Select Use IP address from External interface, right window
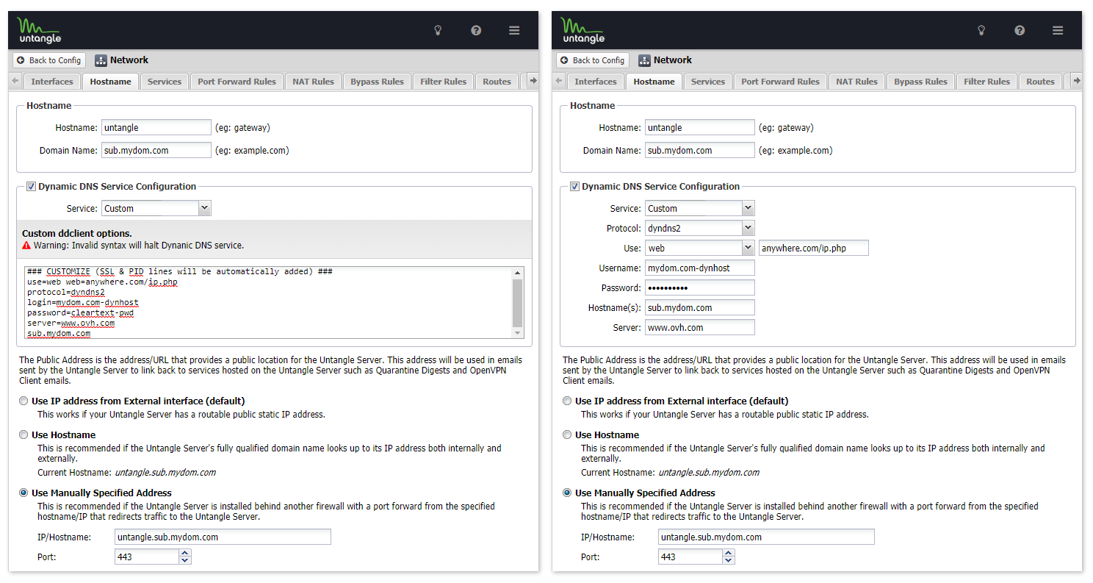Viewport: 1093px width, 583px height. (567, 401)
